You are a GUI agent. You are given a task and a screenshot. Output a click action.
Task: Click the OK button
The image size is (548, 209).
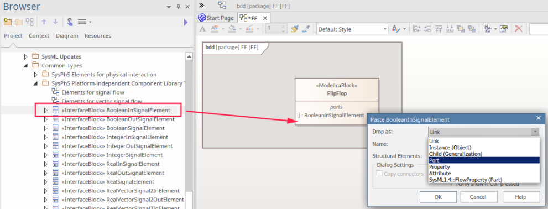438,197
